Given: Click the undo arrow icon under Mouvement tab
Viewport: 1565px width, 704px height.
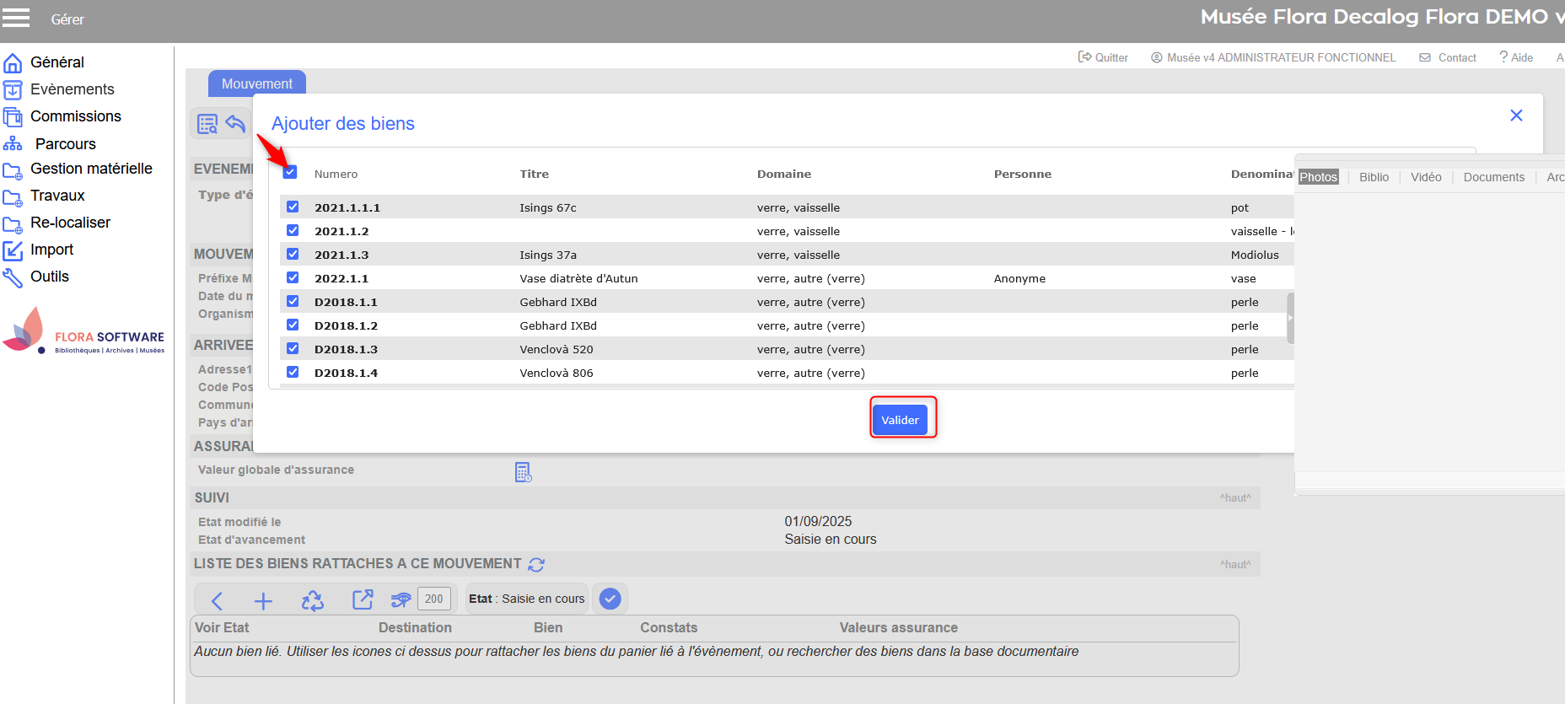Looking at the screenshot, I should 235,124.
